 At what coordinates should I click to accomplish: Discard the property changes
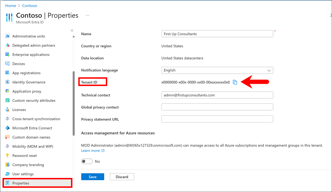(x=122, y=177)
